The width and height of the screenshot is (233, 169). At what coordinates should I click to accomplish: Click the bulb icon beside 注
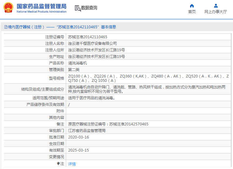coord(58,163)
